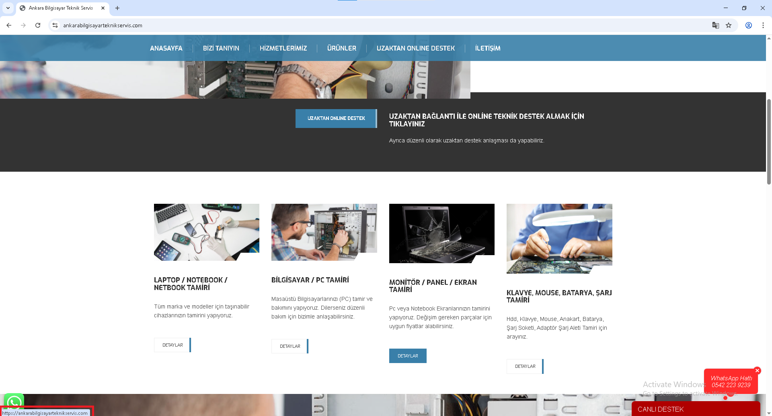Screen dimensions: 772x416
Task: Close the Ankara Bilgisayar Teknik Servis tab
Action: pyautogui.click(x=103, y=8)
